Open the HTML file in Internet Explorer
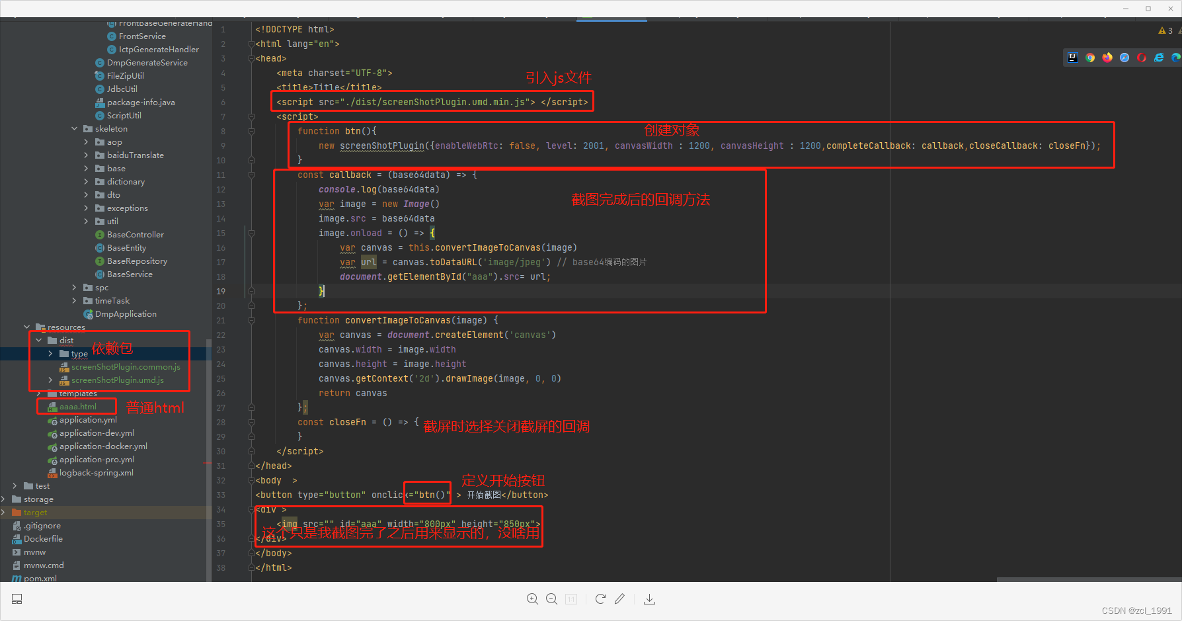1182x621 pixels. coord(1159,58)
